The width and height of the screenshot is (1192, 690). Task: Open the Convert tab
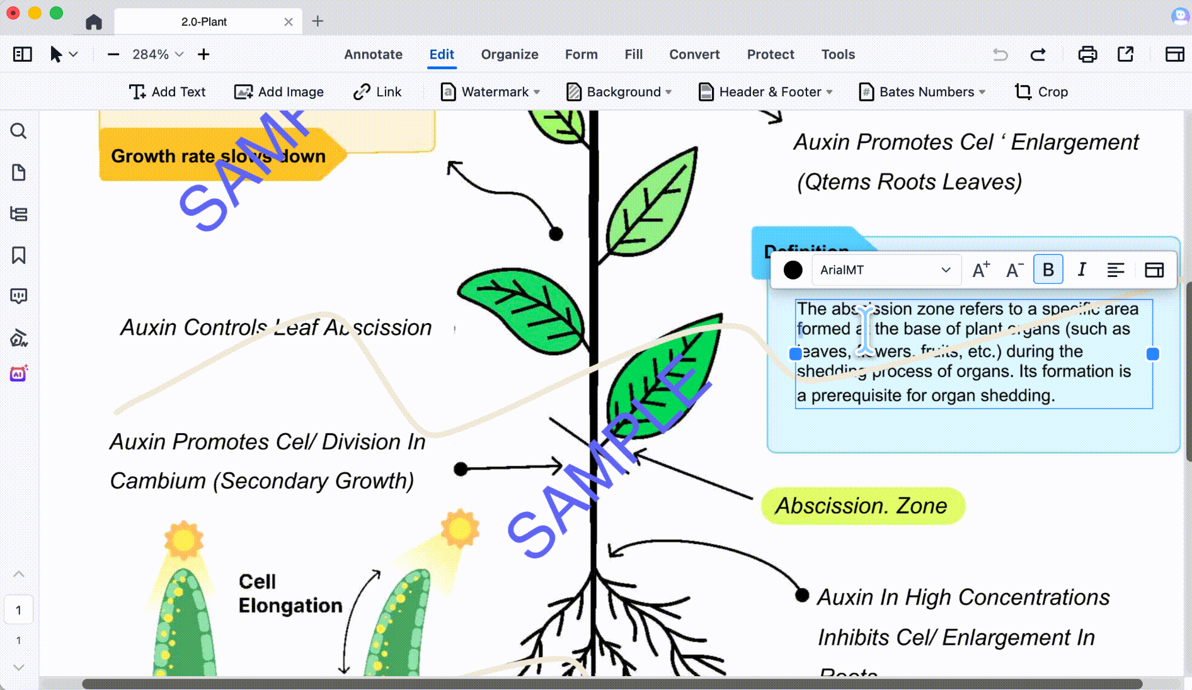click(x=694, y=54)
